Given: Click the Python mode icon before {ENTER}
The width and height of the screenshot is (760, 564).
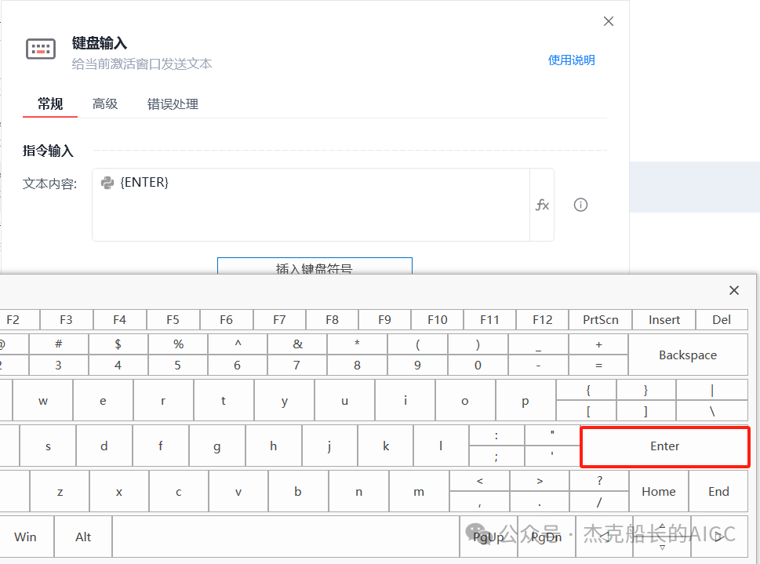Looking at the screenshot, I should coord(107,183).
